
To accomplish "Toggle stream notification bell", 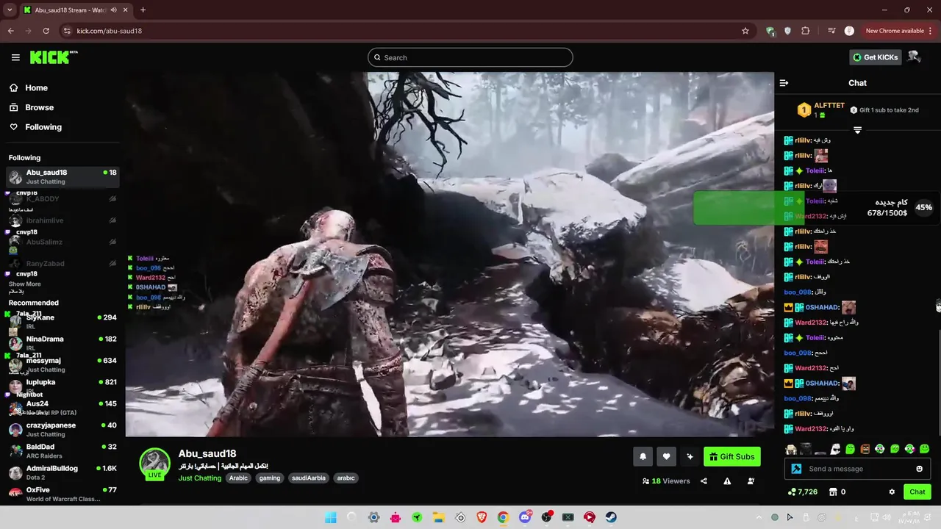I will 643,456.
